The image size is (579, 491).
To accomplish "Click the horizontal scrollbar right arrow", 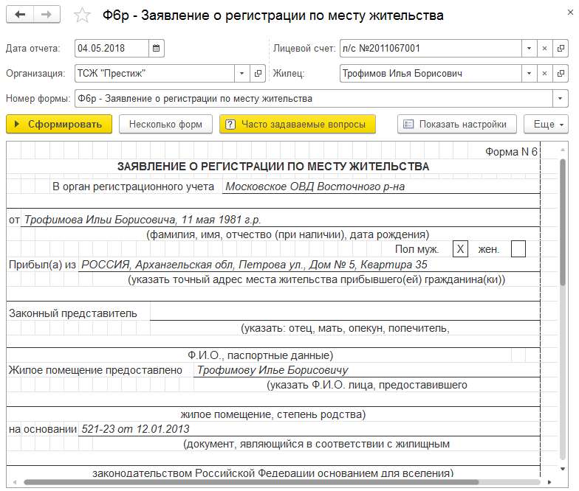I will [549, 482].
